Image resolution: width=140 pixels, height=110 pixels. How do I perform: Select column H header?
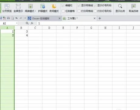coord(105,28)
